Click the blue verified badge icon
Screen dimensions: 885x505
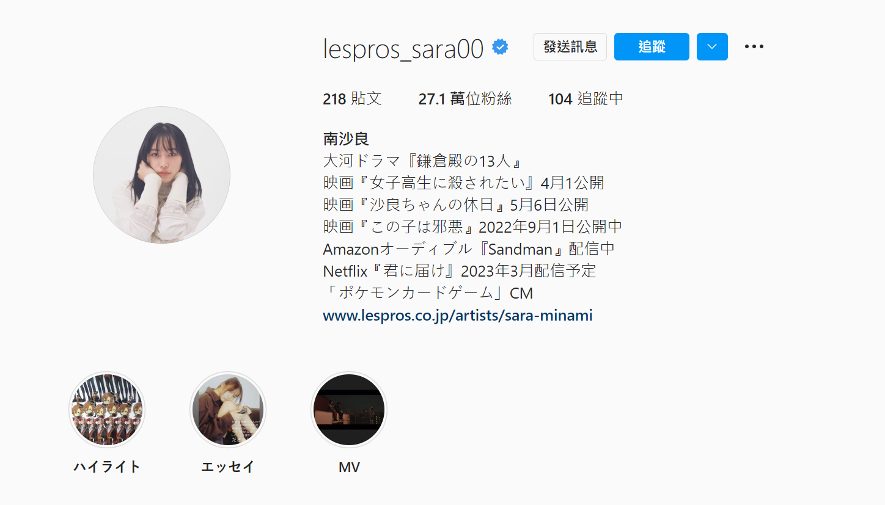[x=501, y=47]
